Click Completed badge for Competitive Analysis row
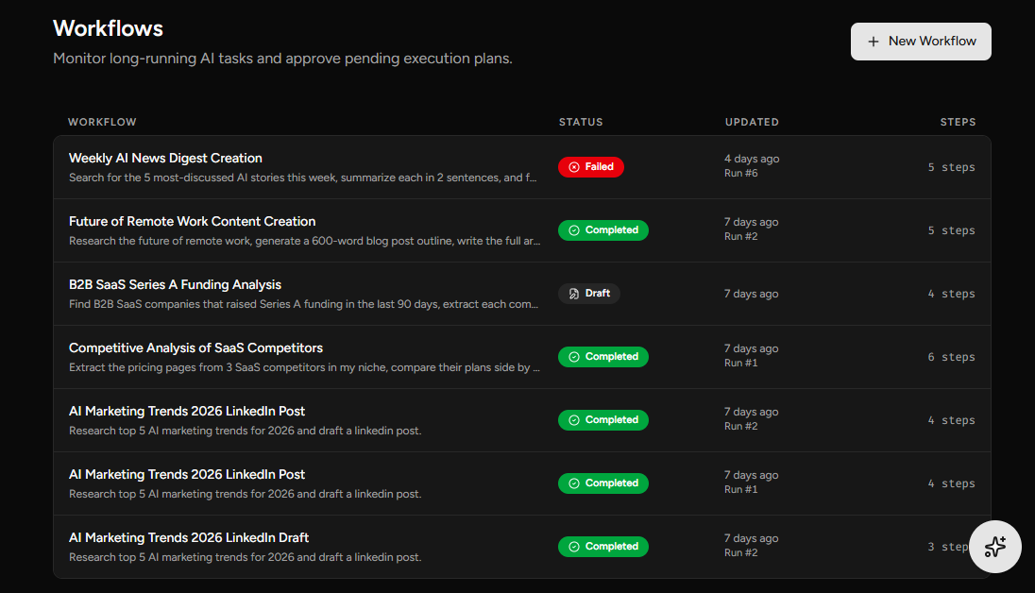 click(603, 357)
